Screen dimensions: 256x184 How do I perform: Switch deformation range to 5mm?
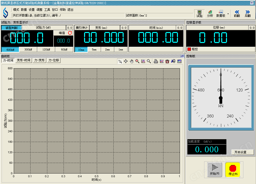94,49
